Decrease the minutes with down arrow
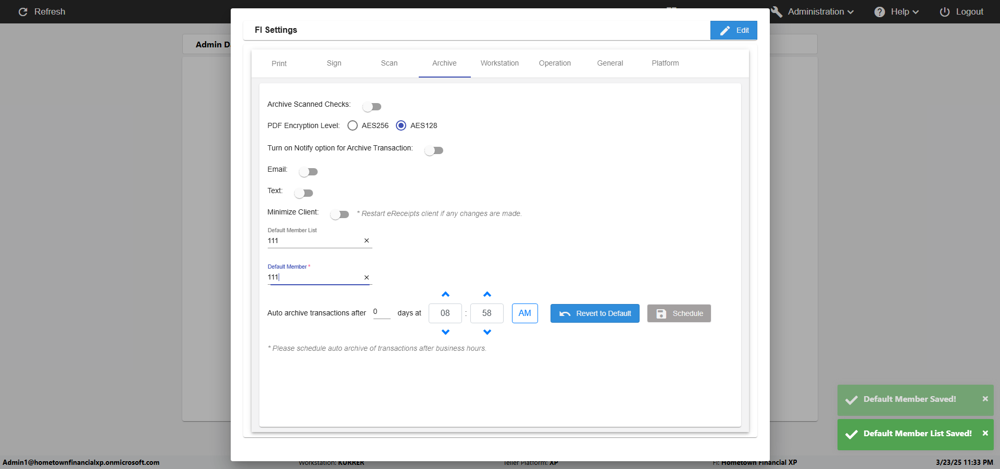 (487, 332)
